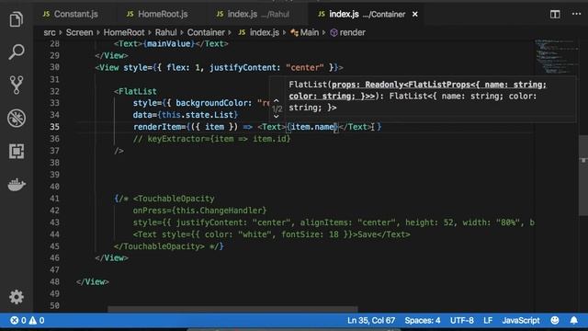This screenshot has width=588, height=331.
Task: Click the item.name expression on line 35
Action: [x=312, y=127]
